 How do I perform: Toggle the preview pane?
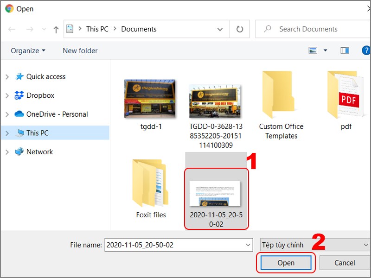click(x=345, y=51)
